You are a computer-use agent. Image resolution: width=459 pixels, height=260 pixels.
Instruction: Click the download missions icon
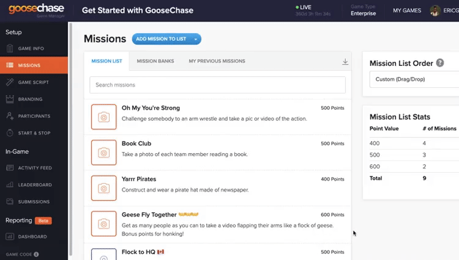[345, 62]
